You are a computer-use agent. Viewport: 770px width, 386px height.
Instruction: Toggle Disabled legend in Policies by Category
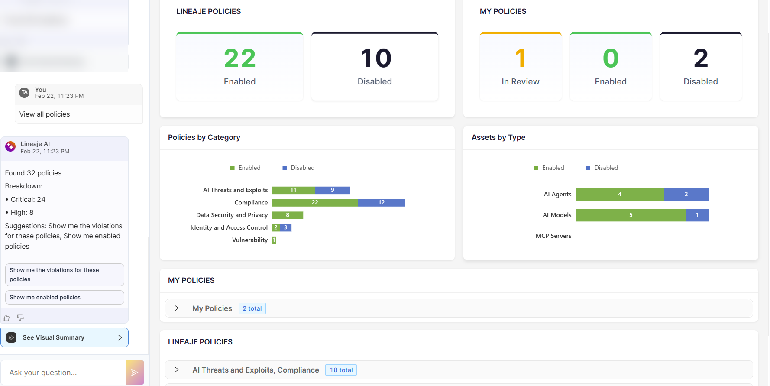point(298,168)
